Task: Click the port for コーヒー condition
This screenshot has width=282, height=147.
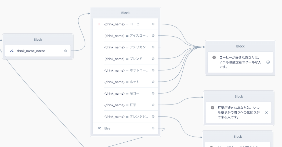Action: (153, 24)
